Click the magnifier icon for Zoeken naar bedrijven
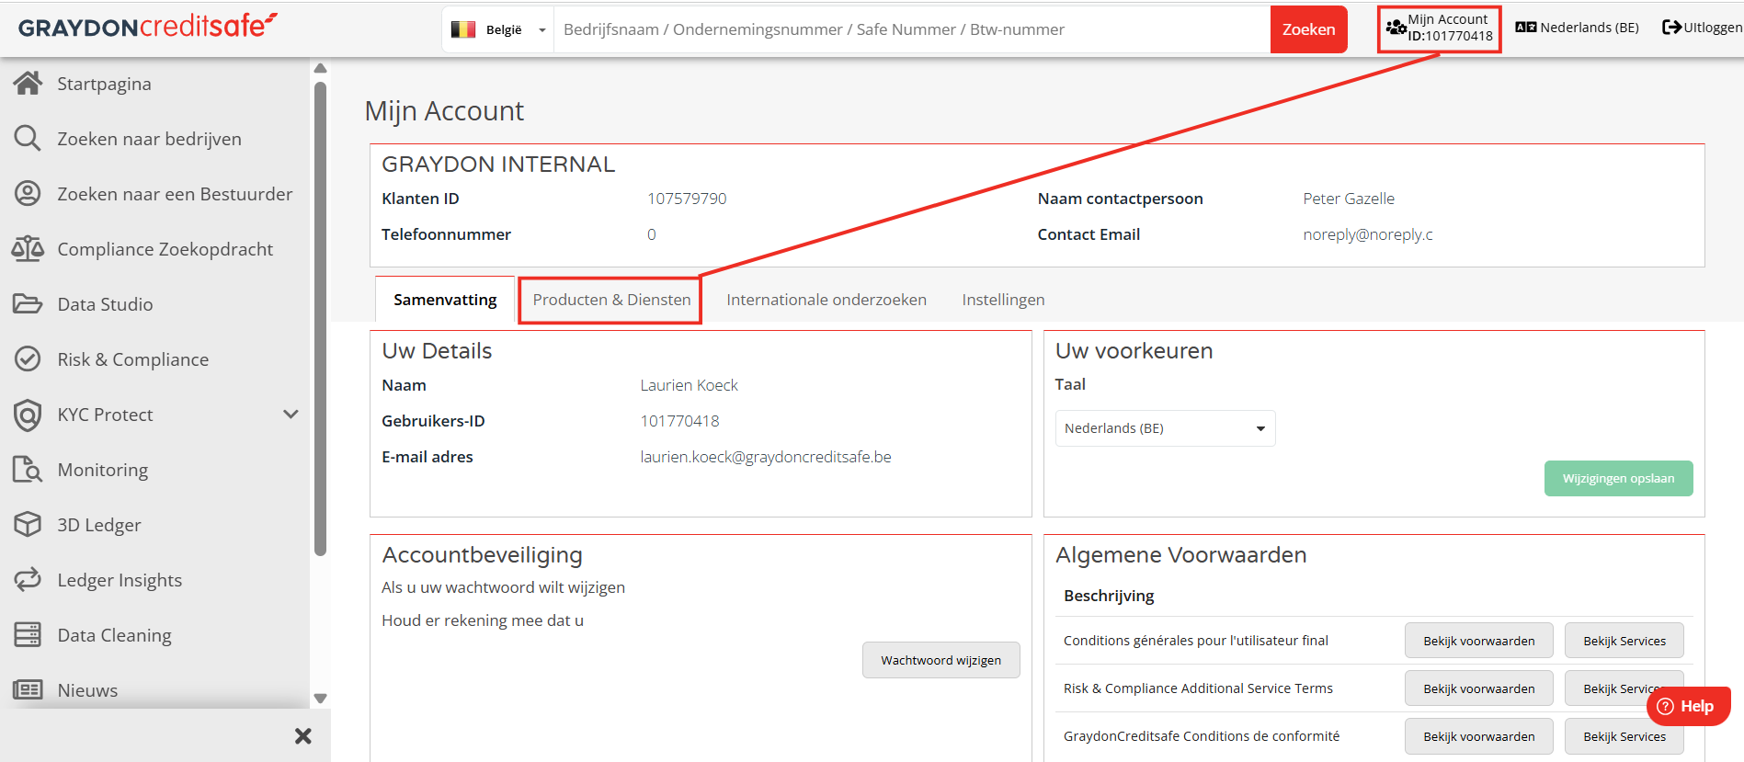This screenshot has width=1744, height=762. pos(28,139)
